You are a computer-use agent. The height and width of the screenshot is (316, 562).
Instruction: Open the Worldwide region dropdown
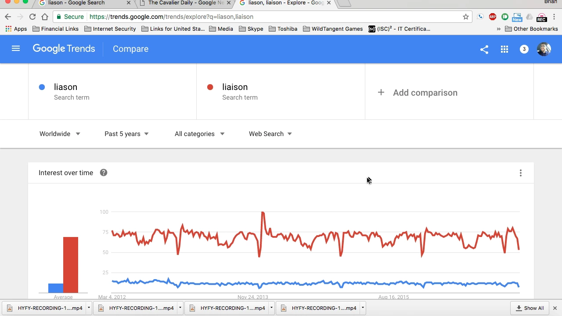(60, 134)
